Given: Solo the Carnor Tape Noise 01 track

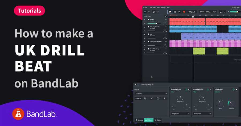Looking at the screenshot, I should tap(144, 46).
